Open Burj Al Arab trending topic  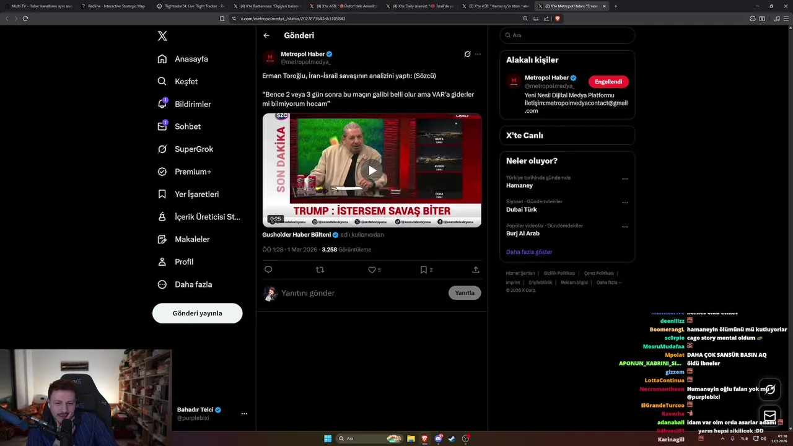[523, 234]
